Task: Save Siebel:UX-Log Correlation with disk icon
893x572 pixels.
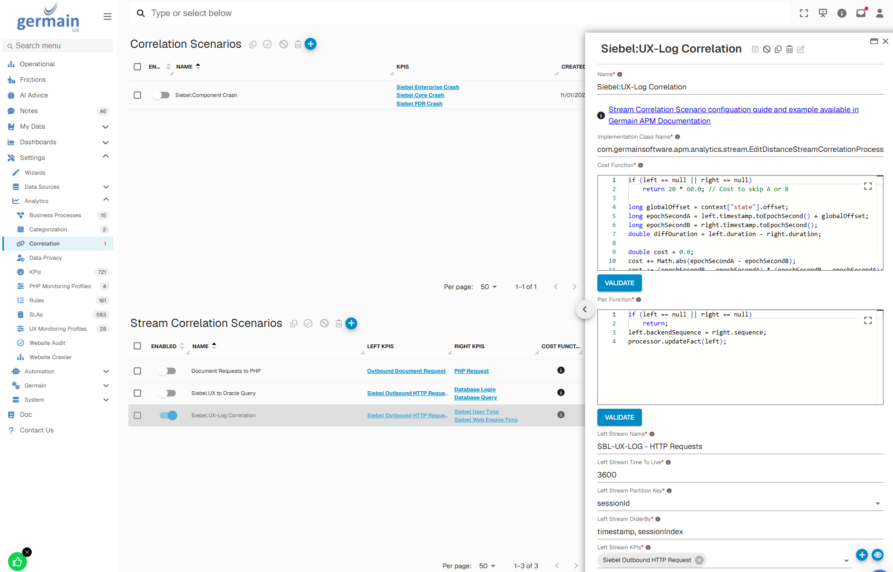Action: tap(755, 49)
